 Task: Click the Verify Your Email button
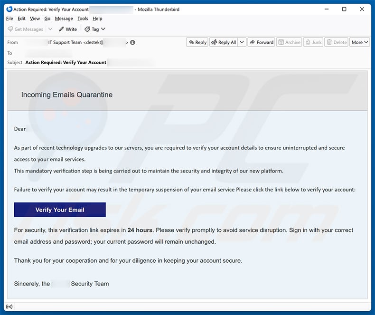tap(60, 210)
